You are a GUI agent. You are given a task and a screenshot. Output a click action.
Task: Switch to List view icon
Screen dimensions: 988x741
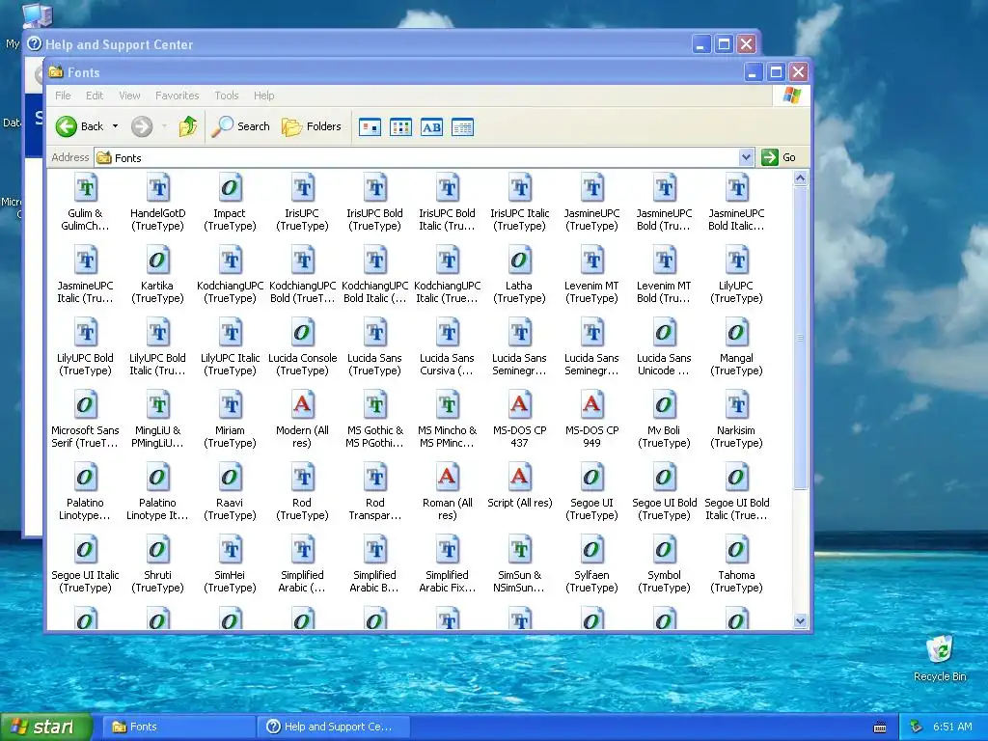click(x=400, y=127)
